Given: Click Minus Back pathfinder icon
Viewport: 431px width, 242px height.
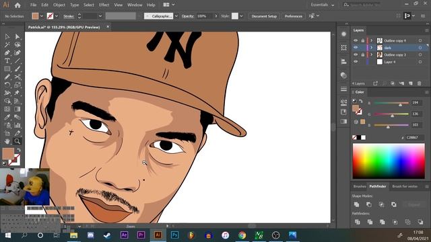Looking at the screenshot, I should (420, 222).
